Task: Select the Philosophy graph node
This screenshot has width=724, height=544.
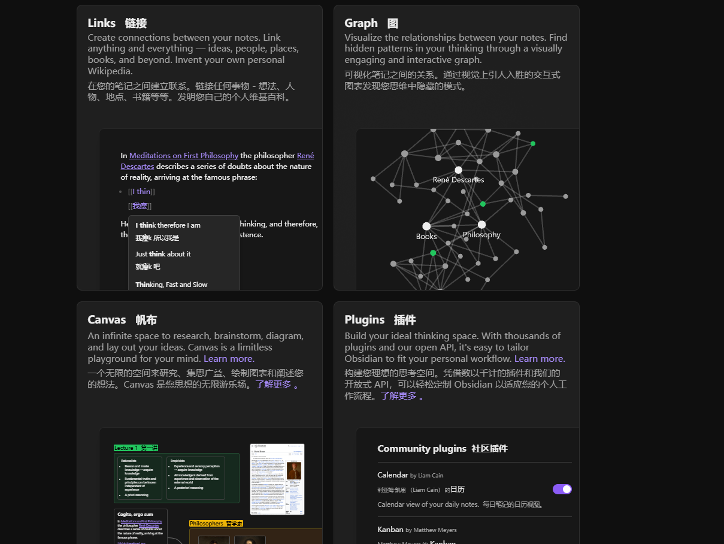Action: (x=481, y=225)
